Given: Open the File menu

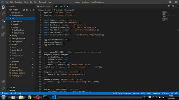Looking at the screenshot, I should point(7,2).
